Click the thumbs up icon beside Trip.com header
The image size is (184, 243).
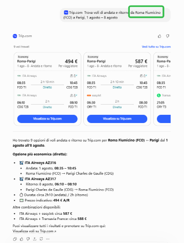[159, 36]
